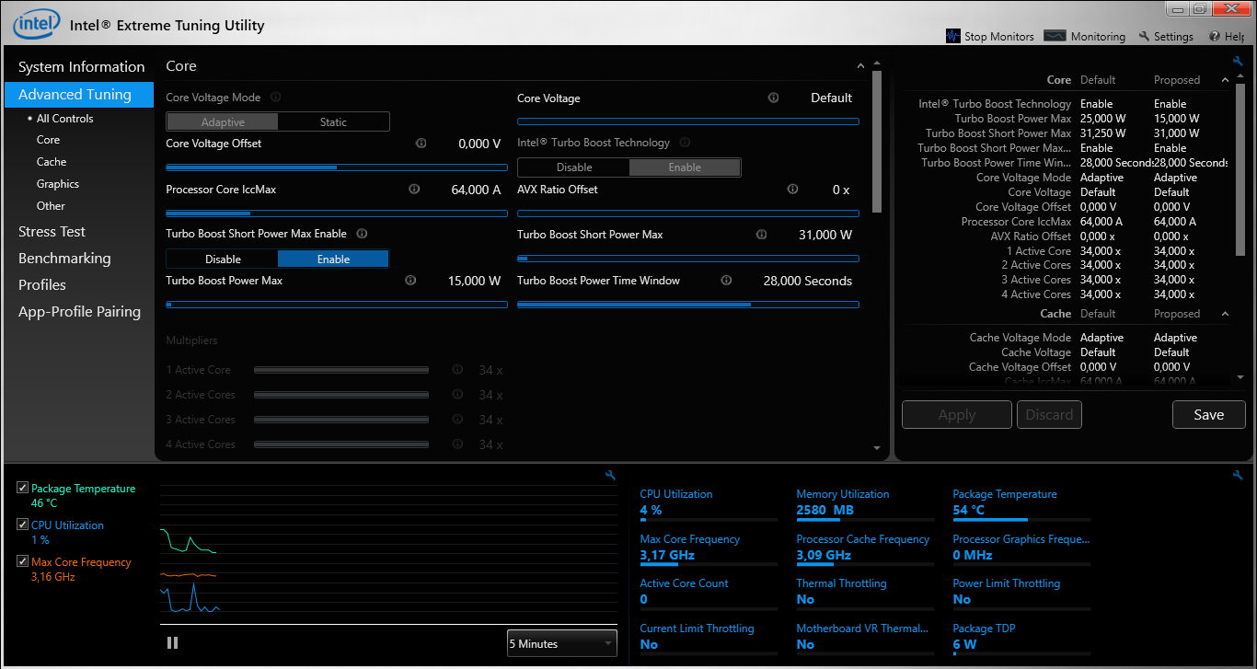1257x669 pixels.
Task: Click Stop Monitors label
Action: pos(999,37)
